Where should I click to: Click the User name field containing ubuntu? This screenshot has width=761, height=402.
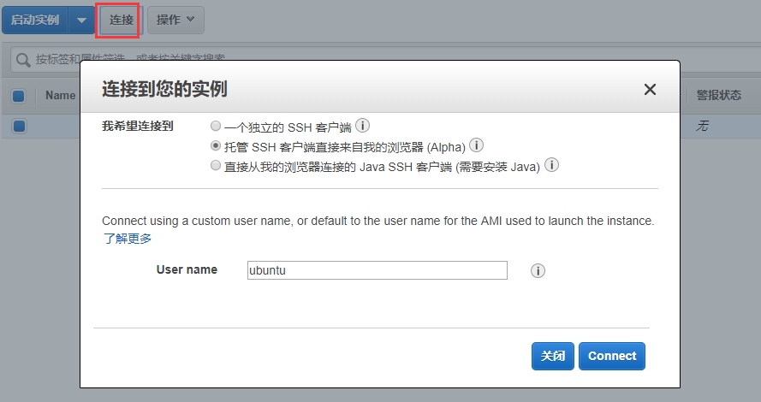click(x=377, y=270)
